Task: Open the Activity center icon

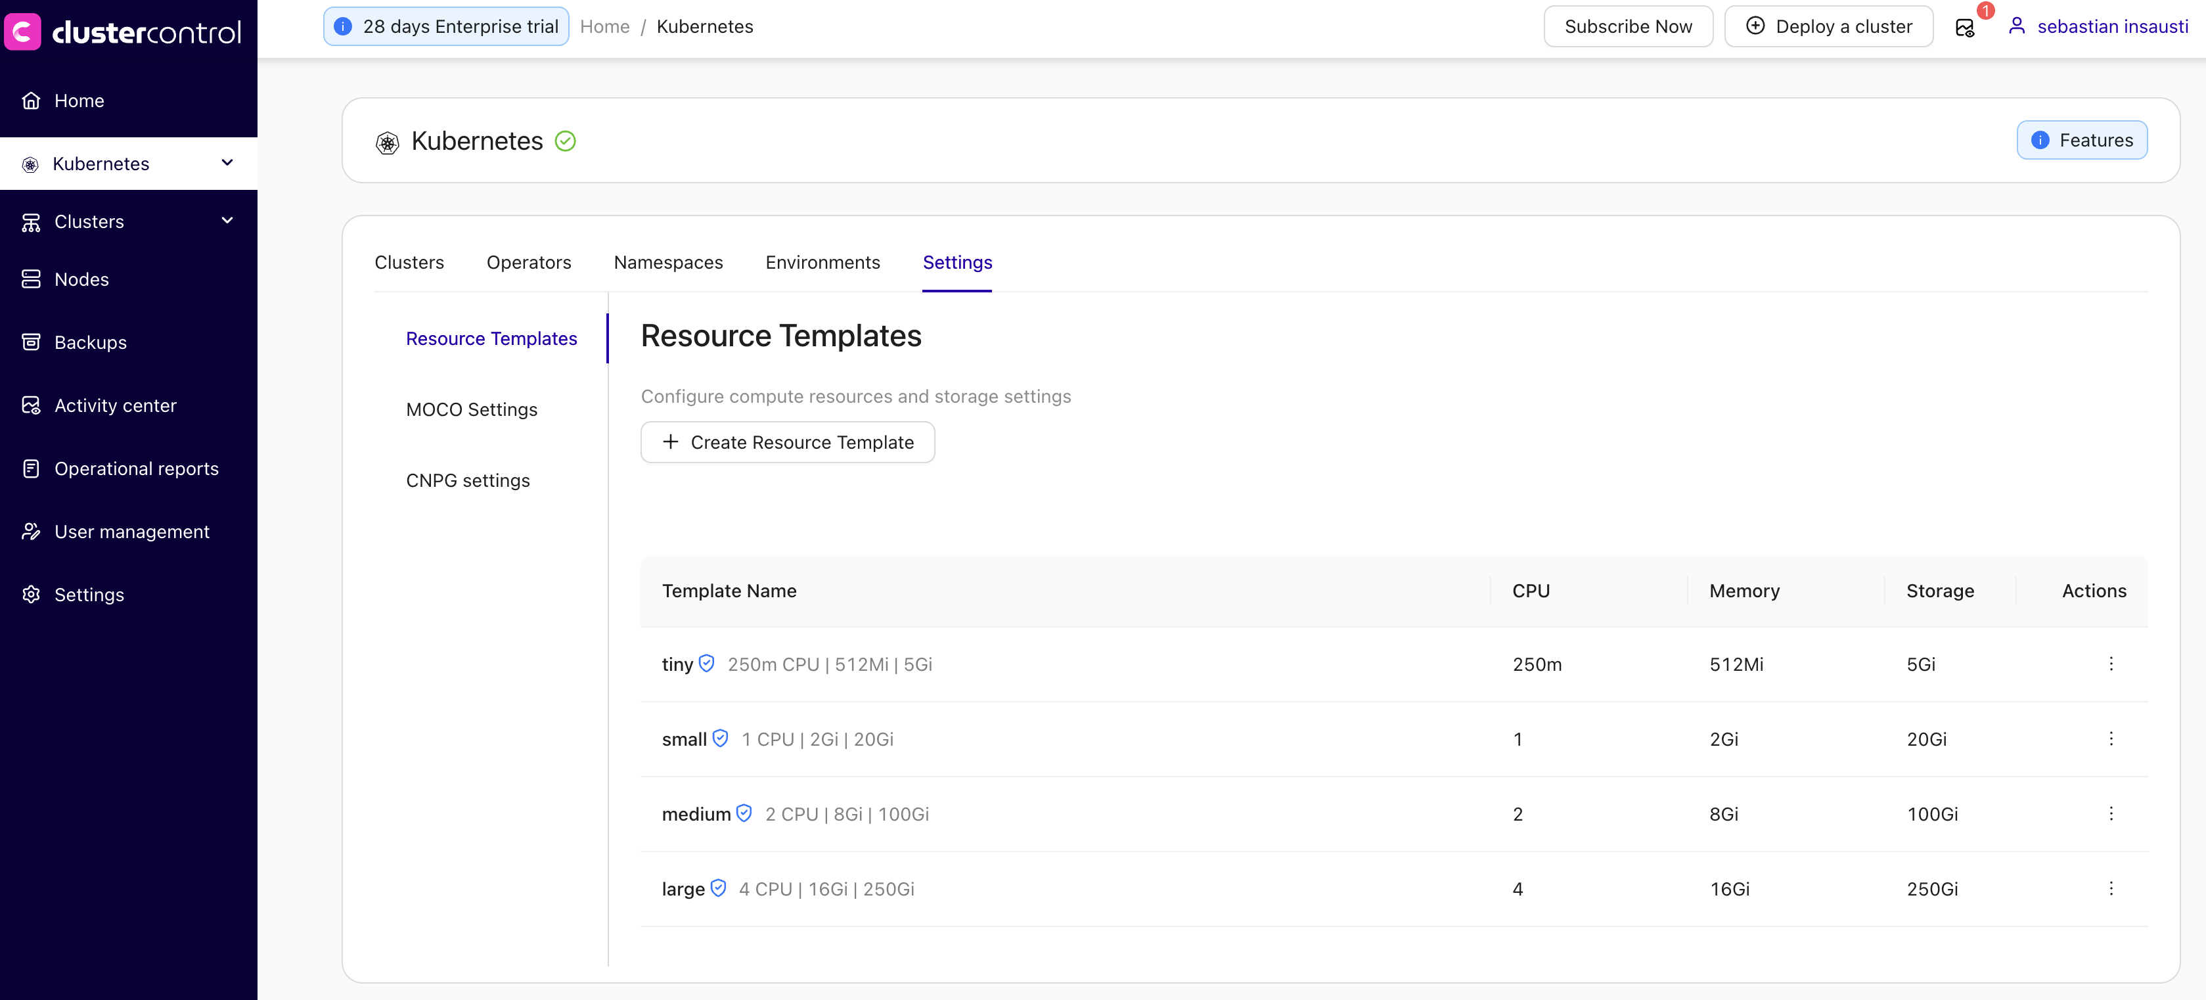Action: point(31,405)
